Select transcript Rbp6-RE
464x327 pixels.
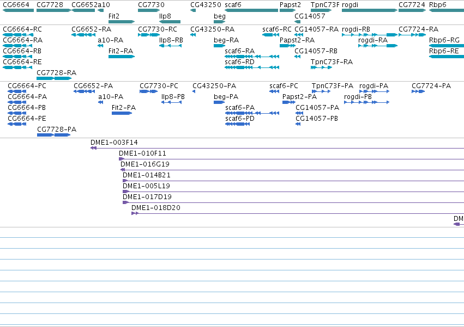[444, 51]
